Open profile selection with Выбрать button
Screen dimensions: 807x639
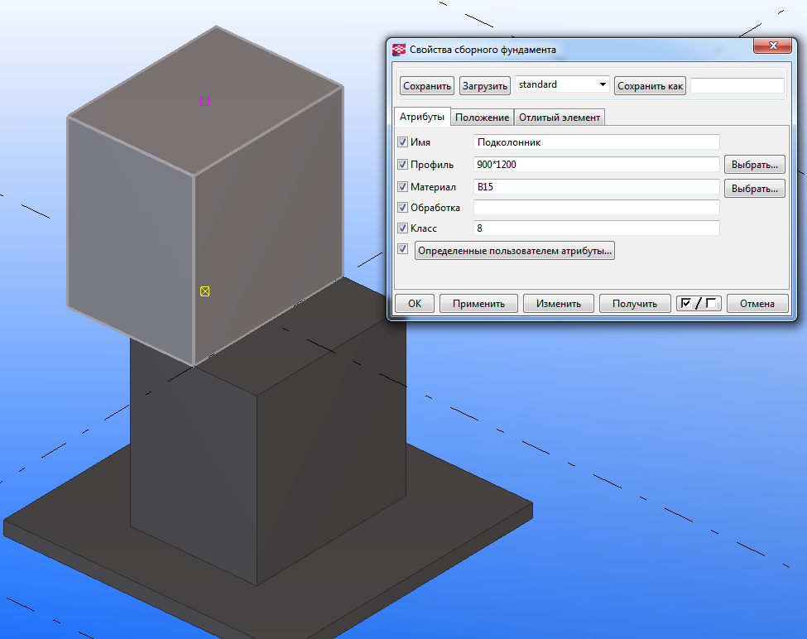[x=754, y=165]
